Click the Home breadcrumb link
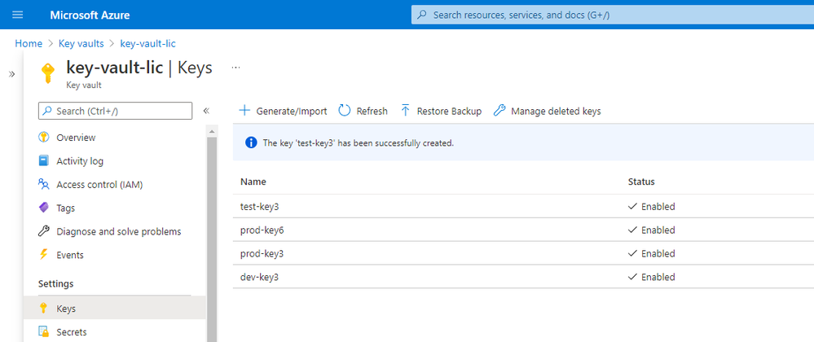Viewport: 814px width, 342px height. coord(29,43)
